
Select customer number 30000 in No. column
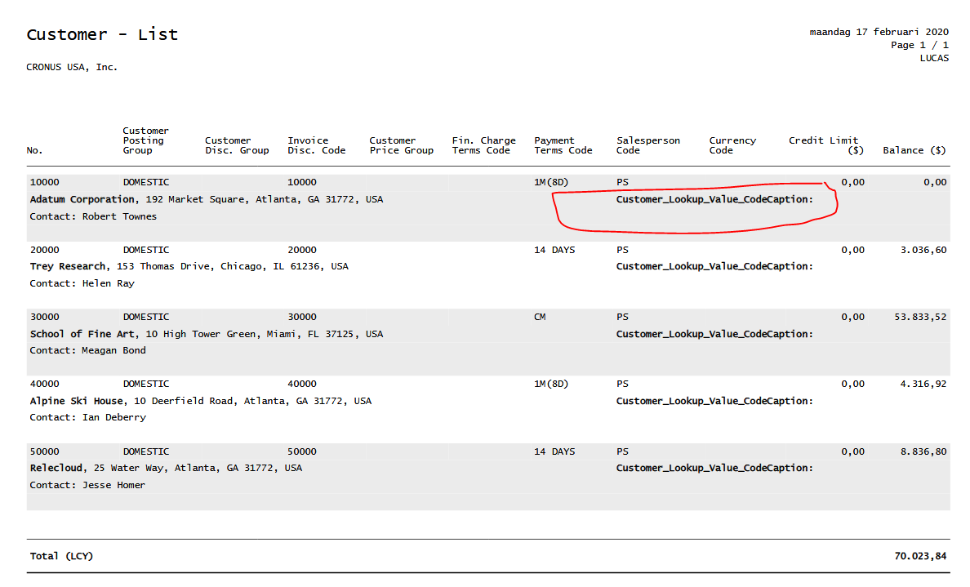pos(45,317)
